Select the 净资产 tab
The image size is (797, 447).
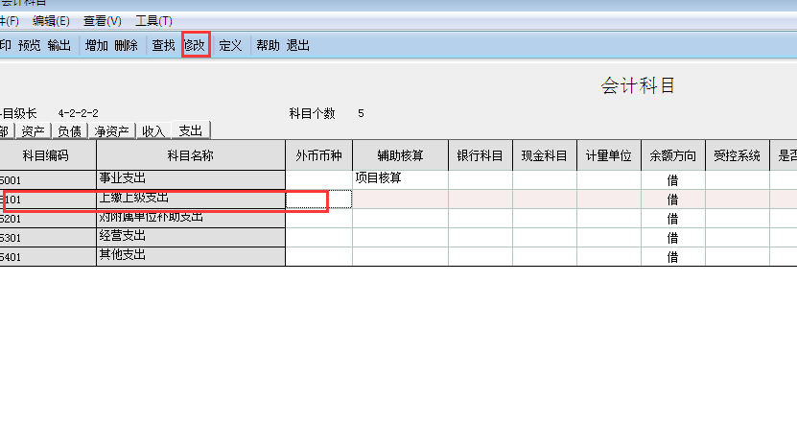(111, 131)
